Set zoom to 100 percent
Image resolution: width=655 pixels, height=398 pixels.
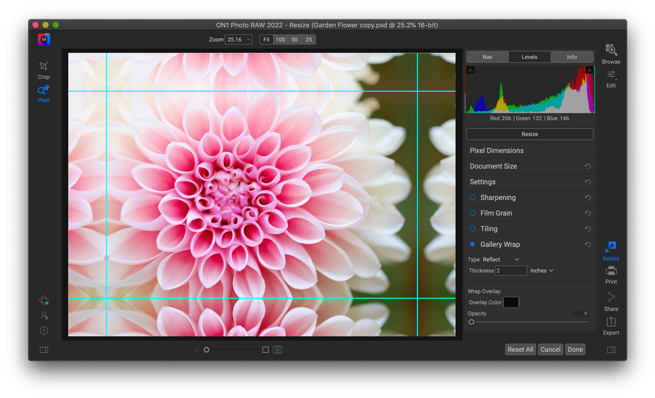coord(280,39)
